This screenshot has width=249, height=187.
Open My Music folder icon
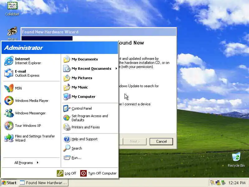tap(67, 87)
